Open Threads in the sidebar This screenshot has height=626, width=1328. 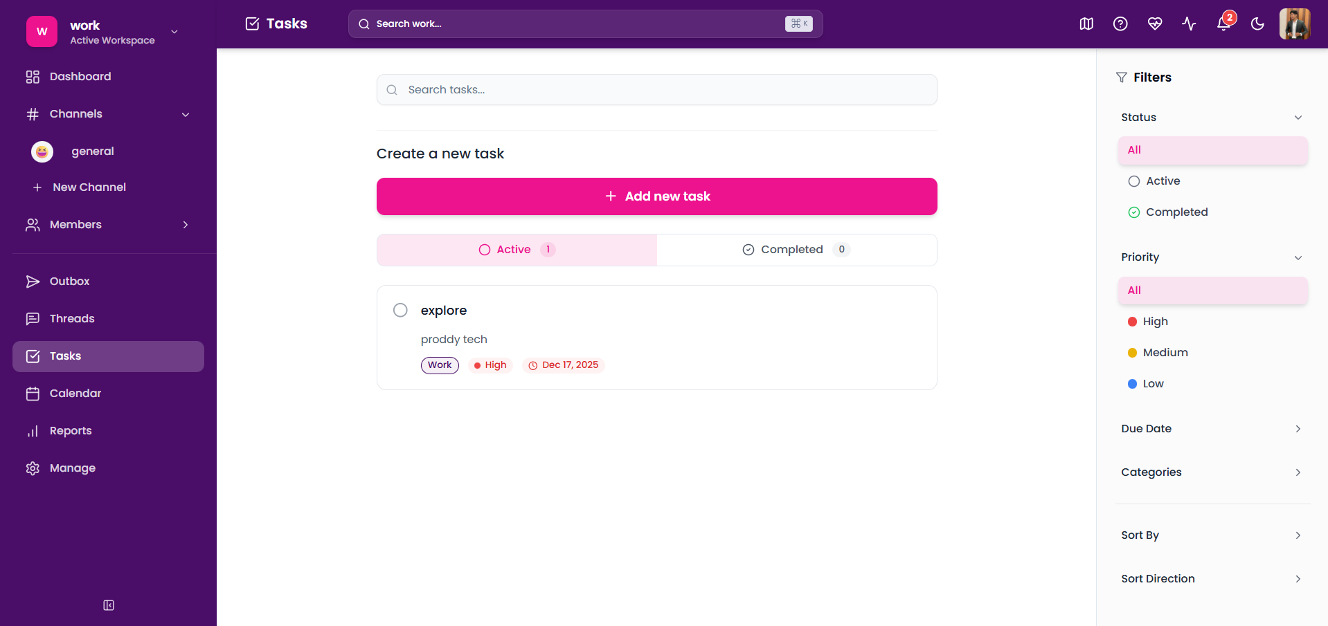coord(71,318)
